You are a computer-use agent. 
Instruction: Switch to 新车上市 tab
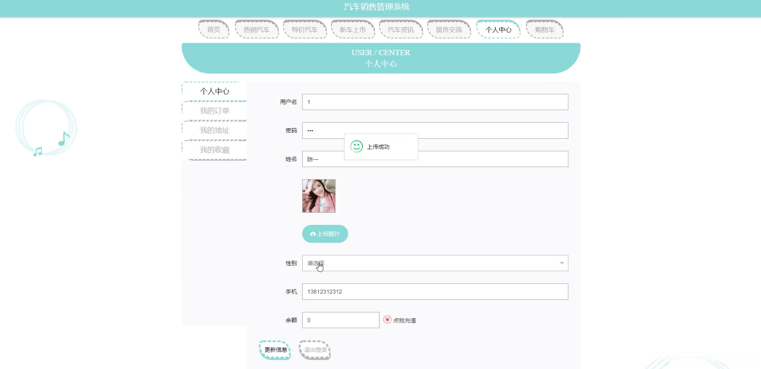[x=353, y=30]
